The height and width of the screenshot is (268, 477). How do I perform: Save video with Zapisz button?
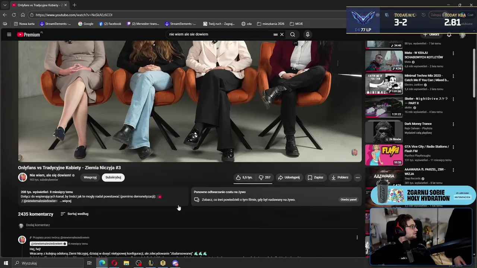[x=315, y=178]
